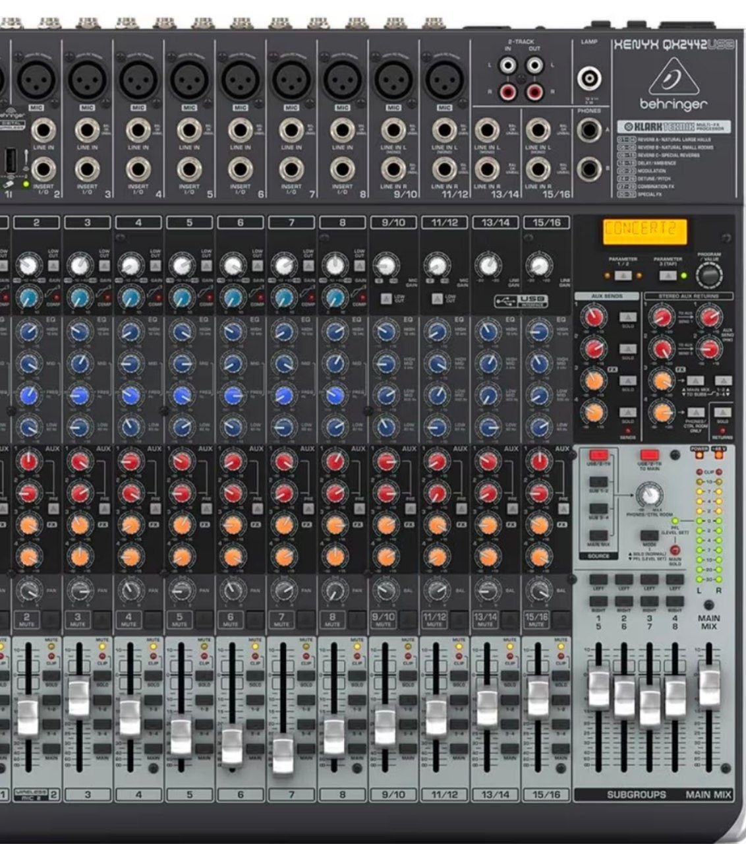Toggle the channel 2 LOW CUT button
The image size is (746, 844).
pos(53,265)
